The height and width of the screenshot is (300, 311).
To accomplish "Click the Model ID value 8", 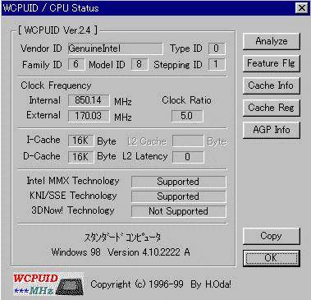I will 139,64.
